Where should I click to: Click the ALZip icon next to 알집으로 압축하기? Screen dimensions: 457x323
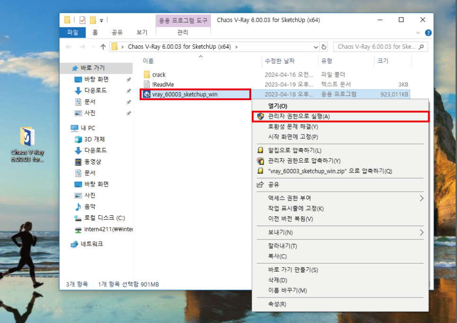point(261,150)
